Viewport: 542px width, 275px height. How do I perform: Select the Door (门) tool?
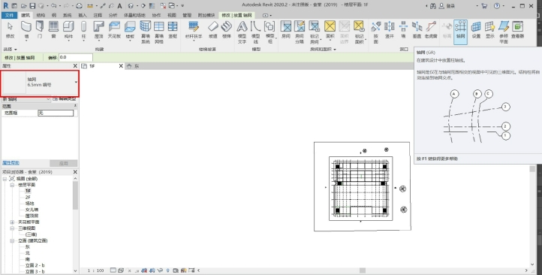click(40, 30)
